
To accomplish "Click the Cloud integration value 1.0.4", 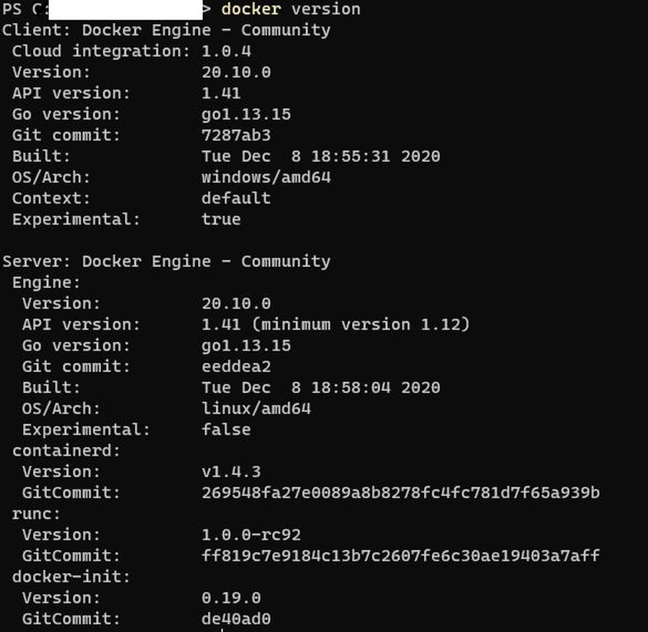I will click(x=227, y=51).
